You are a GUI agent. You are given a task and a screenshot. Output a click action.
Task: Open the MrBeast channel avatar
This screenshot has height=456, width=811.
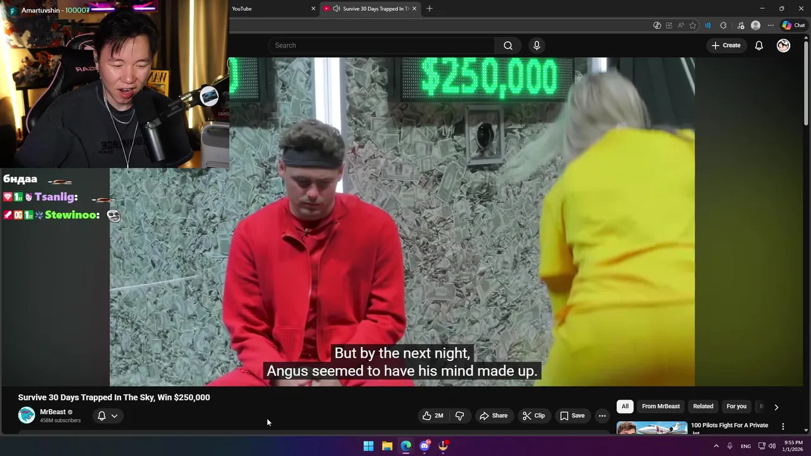(27, 415)
